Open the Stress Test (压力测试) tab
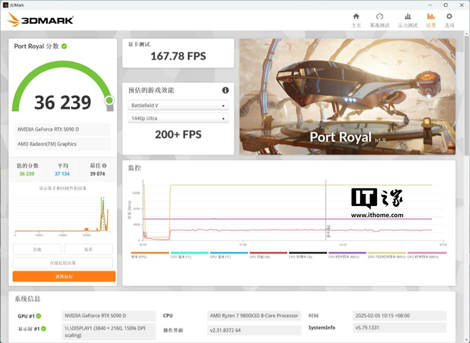The height and width of the screenshot is (343, 470). coord(408,20)
